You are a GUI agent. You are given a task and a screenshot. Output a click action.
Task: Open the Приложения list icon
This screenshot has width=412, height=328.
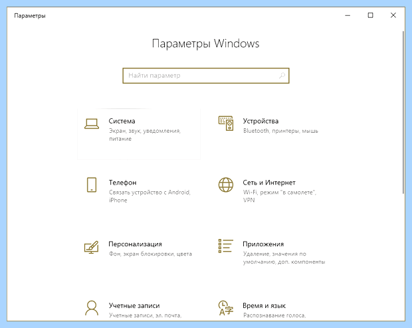tap(226, 246)
